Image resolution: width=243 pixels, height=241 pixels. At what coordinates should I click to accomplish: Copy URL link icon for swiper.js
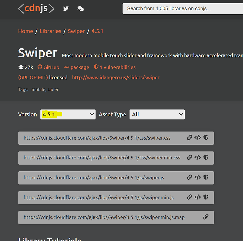point(190,177)
